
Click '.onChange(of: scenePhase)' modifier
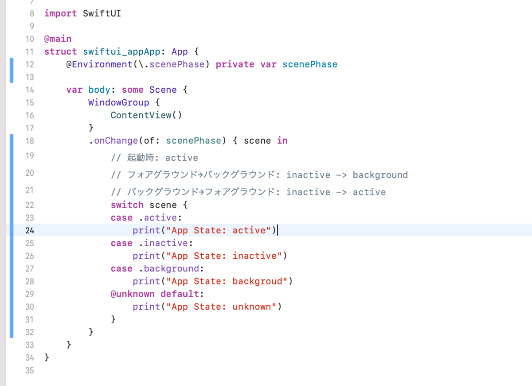pyautogui.click(x=157, y=141)
